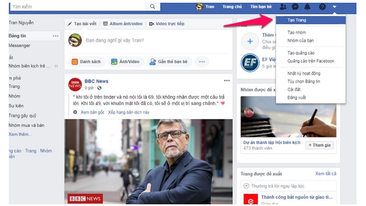Image resolution: width=366 pixels, height=206 pixels.
Task: Open Nhóm biên kịch trẻ shortcut
Action: (29, 66)
